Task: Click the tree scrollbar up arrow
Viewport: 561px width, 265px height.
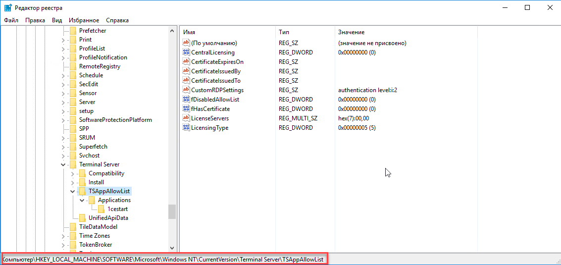Action: (x=172, y=31)
